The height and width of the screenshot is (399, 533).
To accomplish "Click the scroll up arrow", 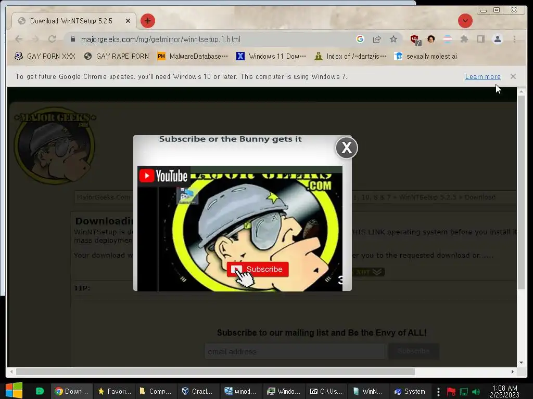I will click(x=521, y=91).
